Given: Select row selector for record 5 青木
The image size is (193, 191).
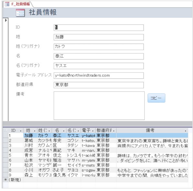Looking at the screenshot, I should click(x=6, y=155).
